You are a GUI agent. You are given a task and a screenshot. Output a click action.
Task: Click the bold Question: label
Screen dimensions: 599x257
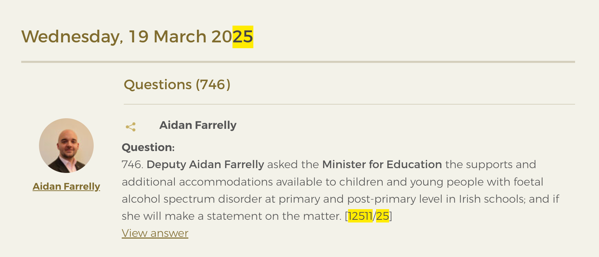(148, 147)
